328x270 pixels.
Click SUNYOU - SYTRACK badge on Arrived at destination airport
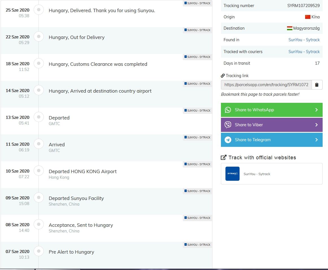pos(197,84)
